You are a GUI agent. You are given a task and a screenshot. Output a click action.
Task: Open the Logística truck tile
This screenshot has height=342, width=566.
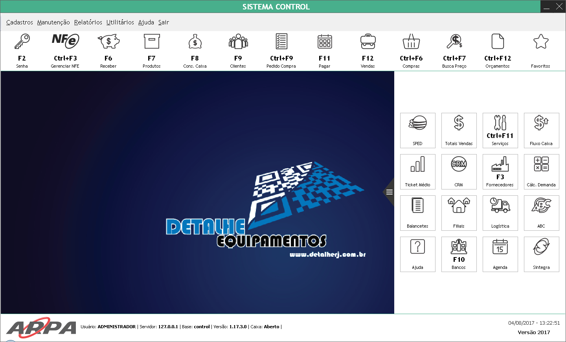coord(500,213)
